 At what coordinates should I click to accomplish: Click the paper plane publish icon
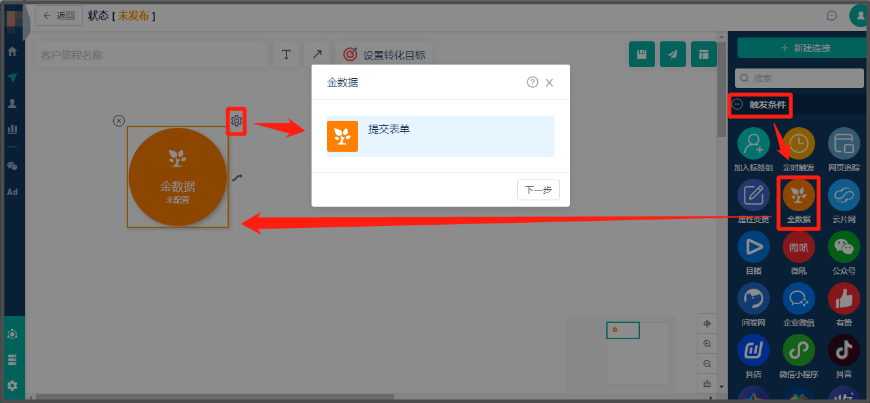tap(673, 55)
